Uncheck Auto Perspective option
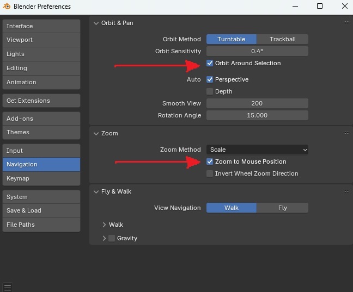353x292 pixels. click(210, 79)
